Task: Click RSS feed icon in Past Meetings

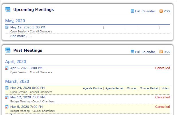Action: click(161, 52)
